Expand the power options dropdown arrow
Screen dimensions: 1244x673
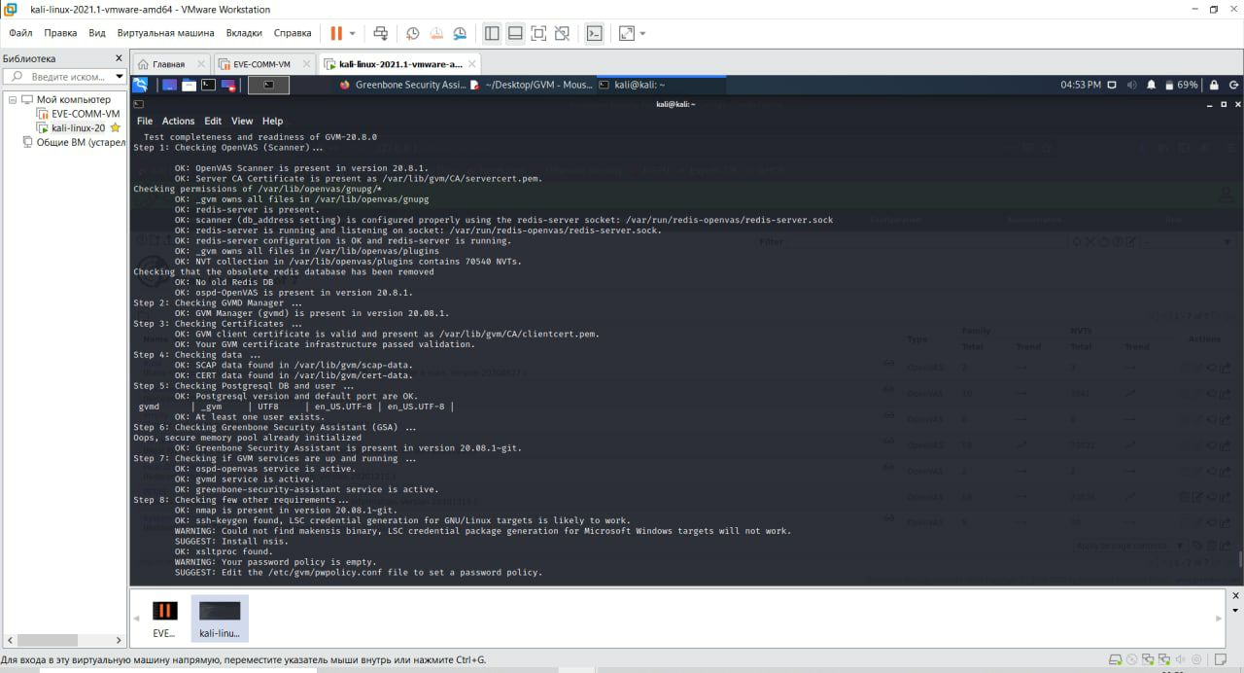click(353, 33)
